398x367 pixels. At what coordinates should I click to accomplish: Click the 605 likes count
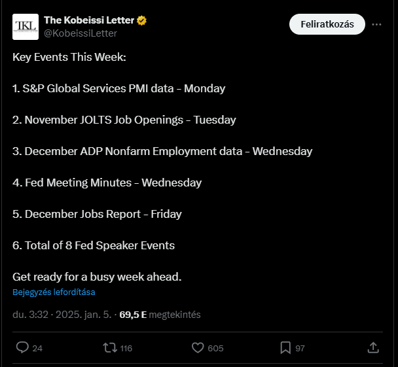(x=215, y=349)
